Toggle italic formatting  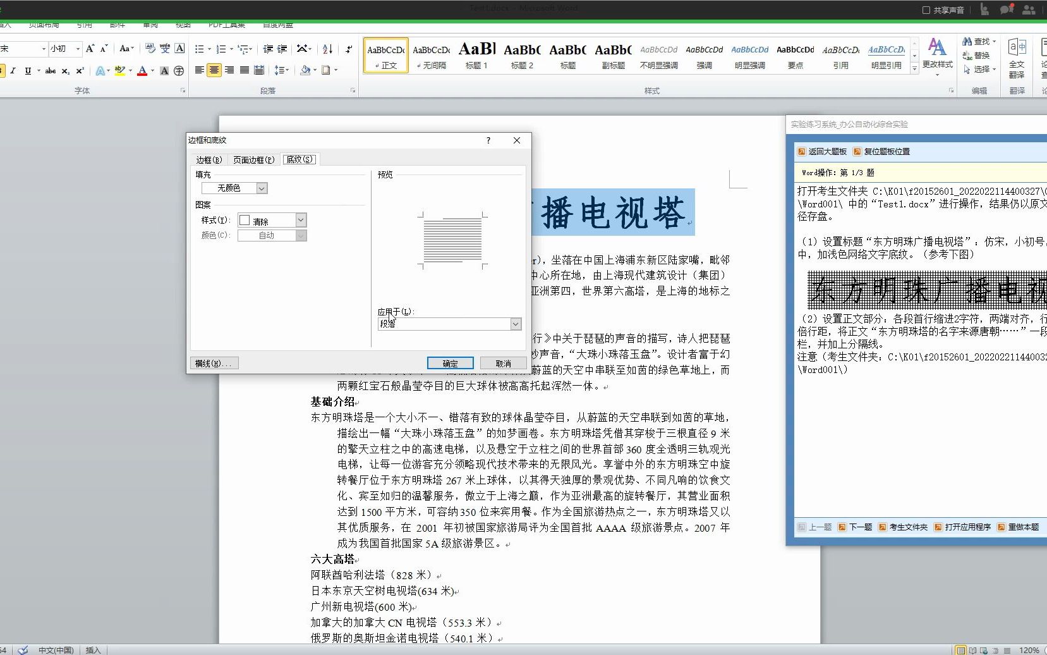pyautogui.click(x=13, y=71)
